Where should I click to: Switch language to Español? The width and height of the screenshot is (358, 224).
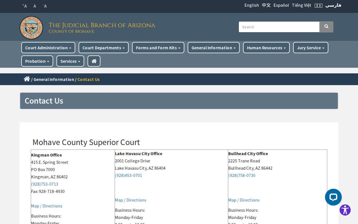point(281,5)
